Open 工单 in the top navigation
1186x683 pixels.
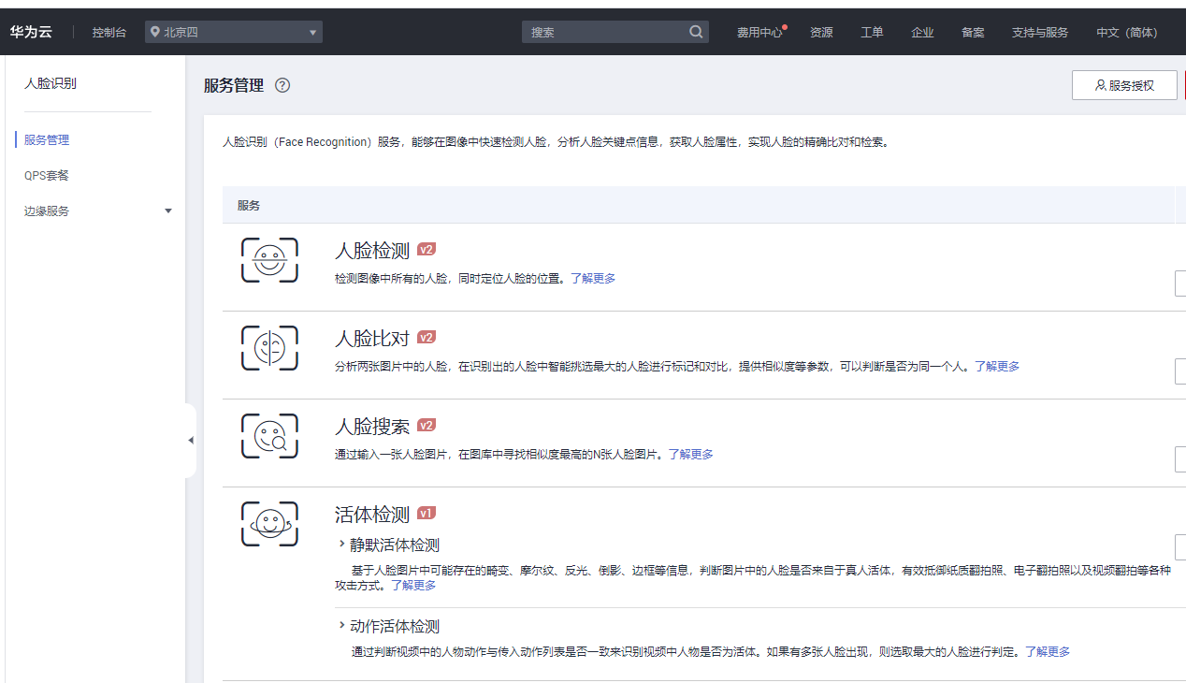[872, 32]
